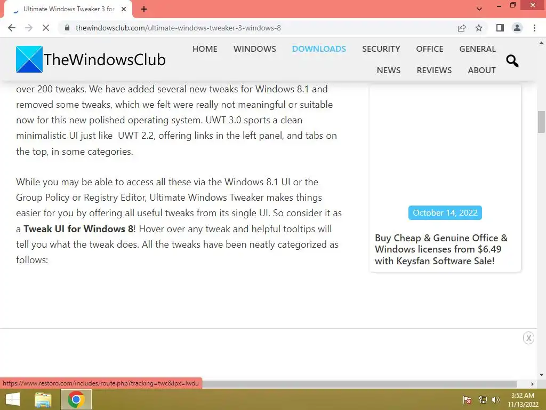Click the vertical scrollbar thumb
Screen dimensions: 546x410
click(541, 122)
